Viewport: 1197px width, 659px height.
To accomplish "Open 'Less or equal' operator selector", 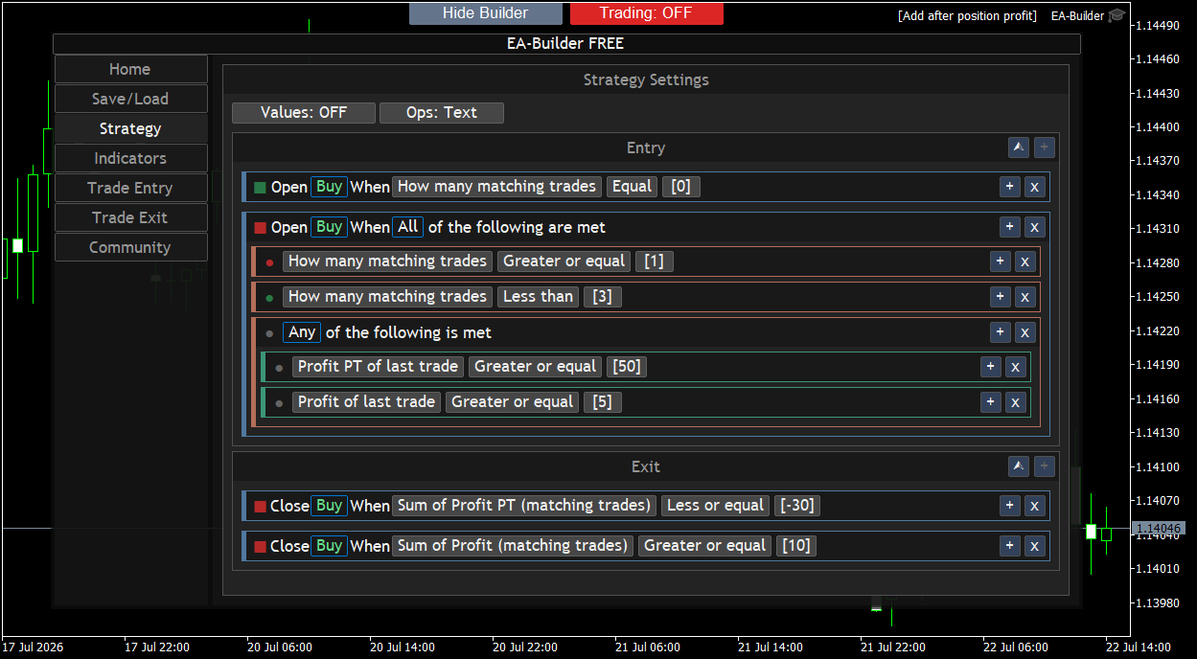I will [x=715, y=506].
